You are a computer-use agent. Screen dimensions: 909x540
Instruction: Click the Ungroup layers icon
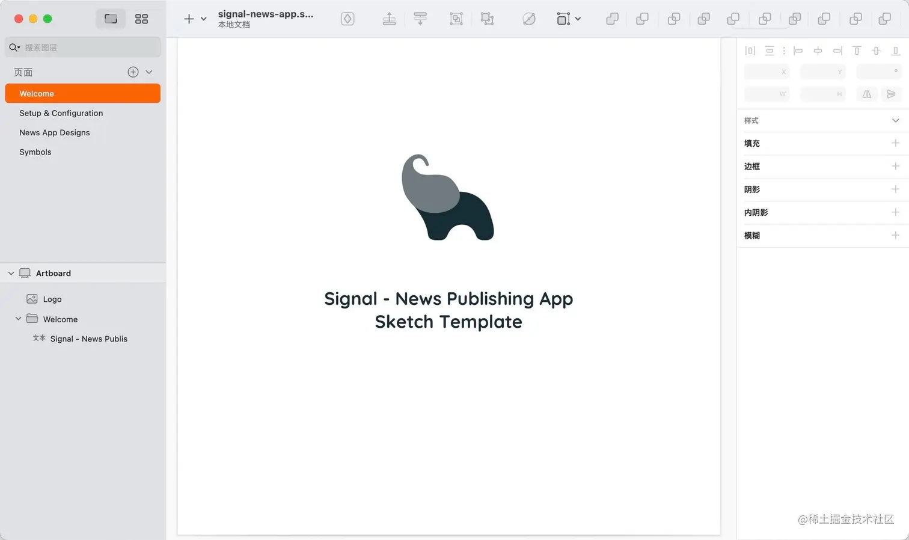pyautogui.click(x=487, y=19)
